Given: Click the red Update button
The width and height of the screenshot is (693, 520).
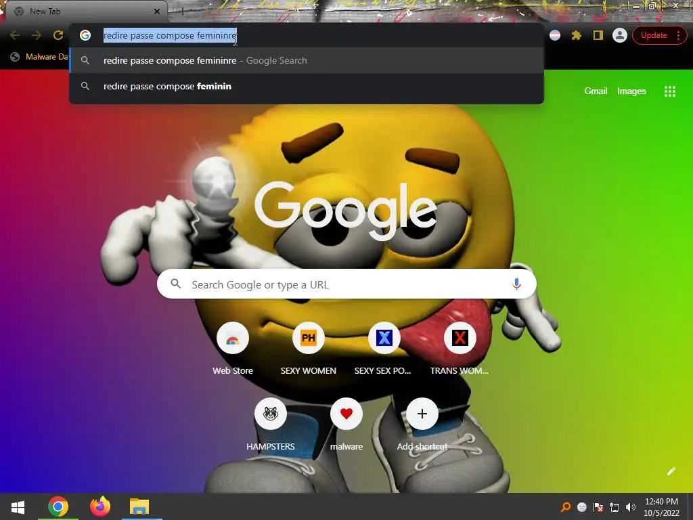Looking at the screenshot, I should pyautogui.click(x=654, y=35).
